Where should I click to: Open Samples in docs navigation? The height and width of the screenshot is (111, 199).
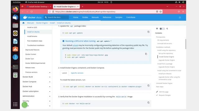tap(119, 17)
